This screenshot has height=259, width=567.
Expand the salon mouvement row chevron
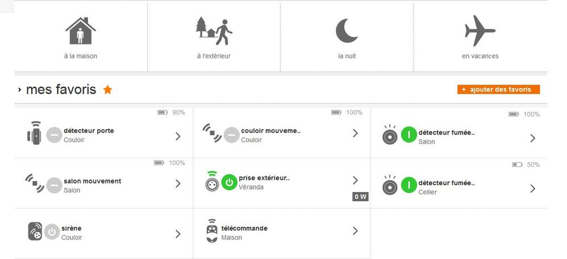click(x=178, y=183)
